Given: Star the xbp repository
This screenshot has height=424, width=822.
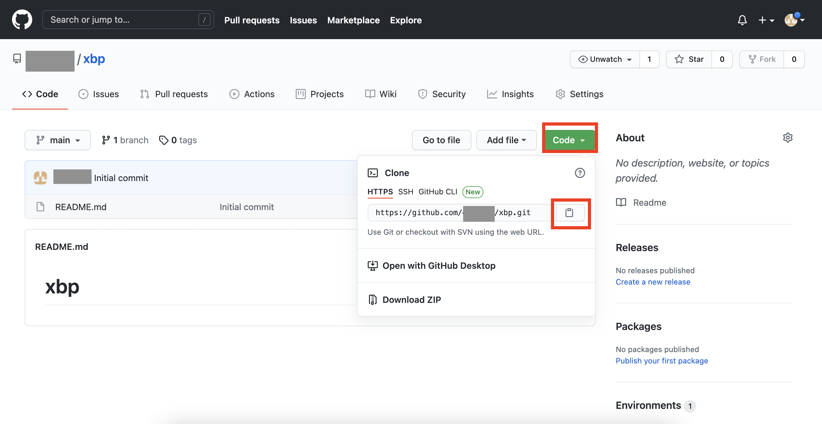Looking at the screenshot, I should (689, 59).
